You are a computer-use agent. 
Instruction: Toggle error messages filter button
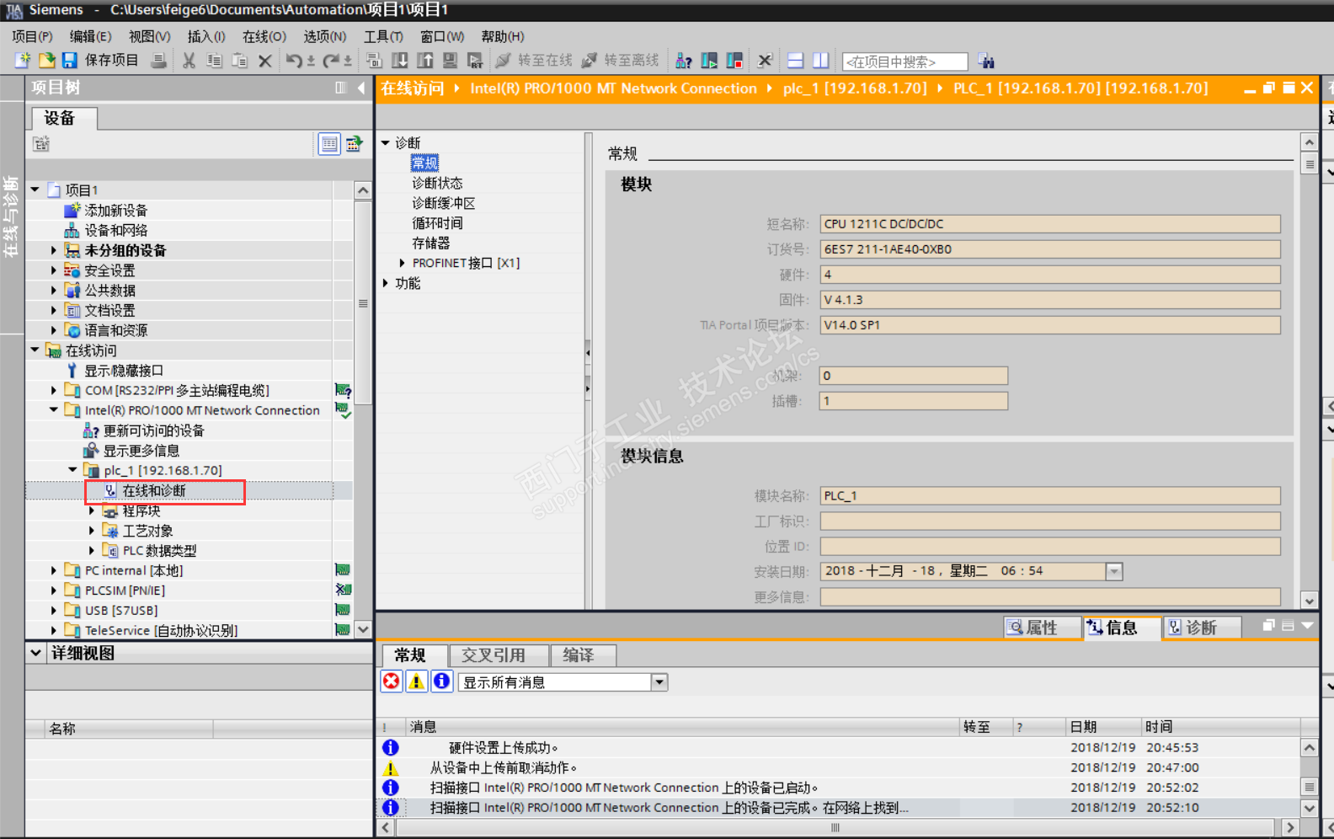point(392,681)
